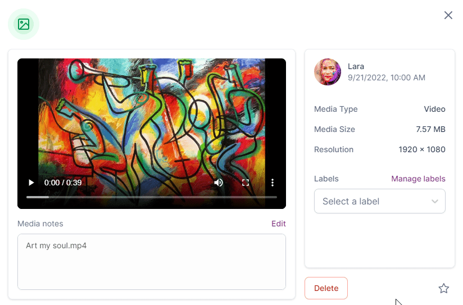This screenshot has height=305, width=463.
Task: Open Lara's profile avatar
Action: (x=328, y=72)
